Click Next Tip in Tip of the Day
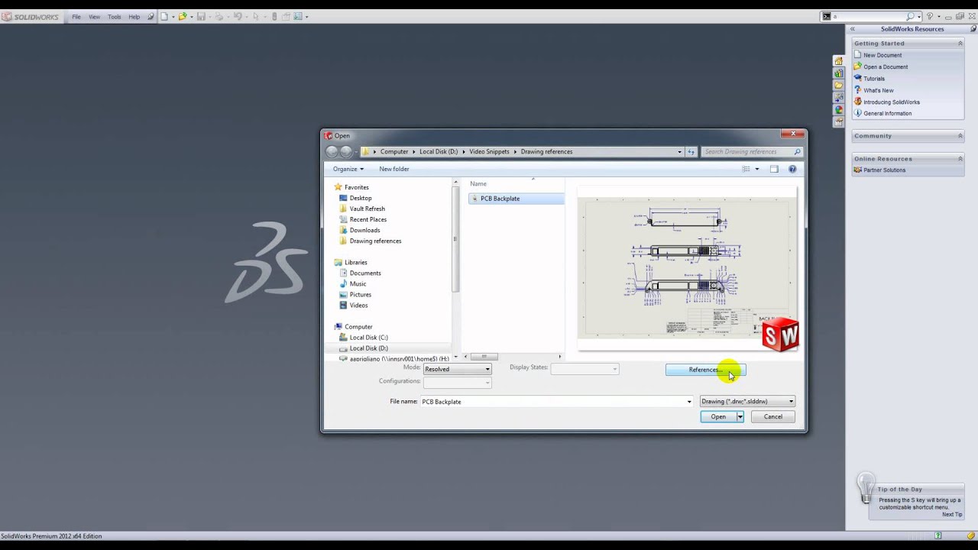 (x=952, y=514)
